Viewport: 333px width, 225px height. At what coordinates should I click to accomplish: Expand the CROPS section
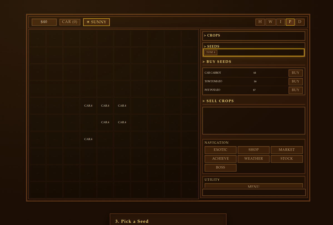254,36
